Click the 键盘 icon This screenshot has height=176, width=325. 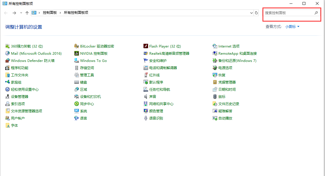(76, 82)
